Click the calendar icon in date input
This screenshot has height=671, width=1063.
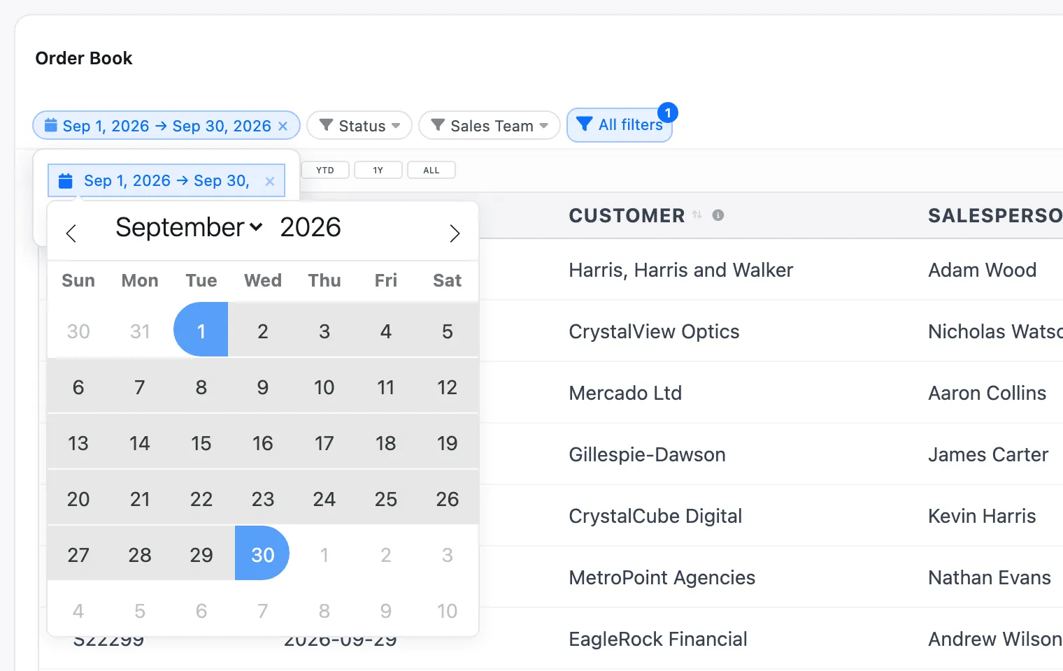pos(66,181)
